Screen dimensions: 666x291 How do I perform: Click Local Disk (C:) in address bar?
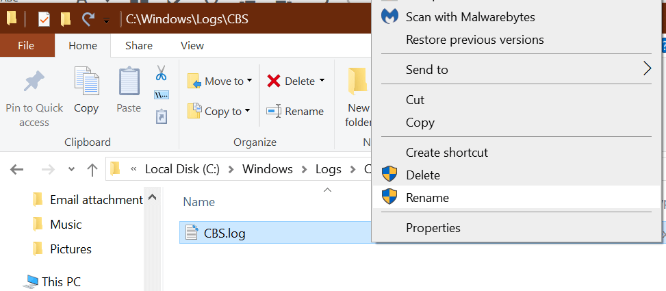182,169
